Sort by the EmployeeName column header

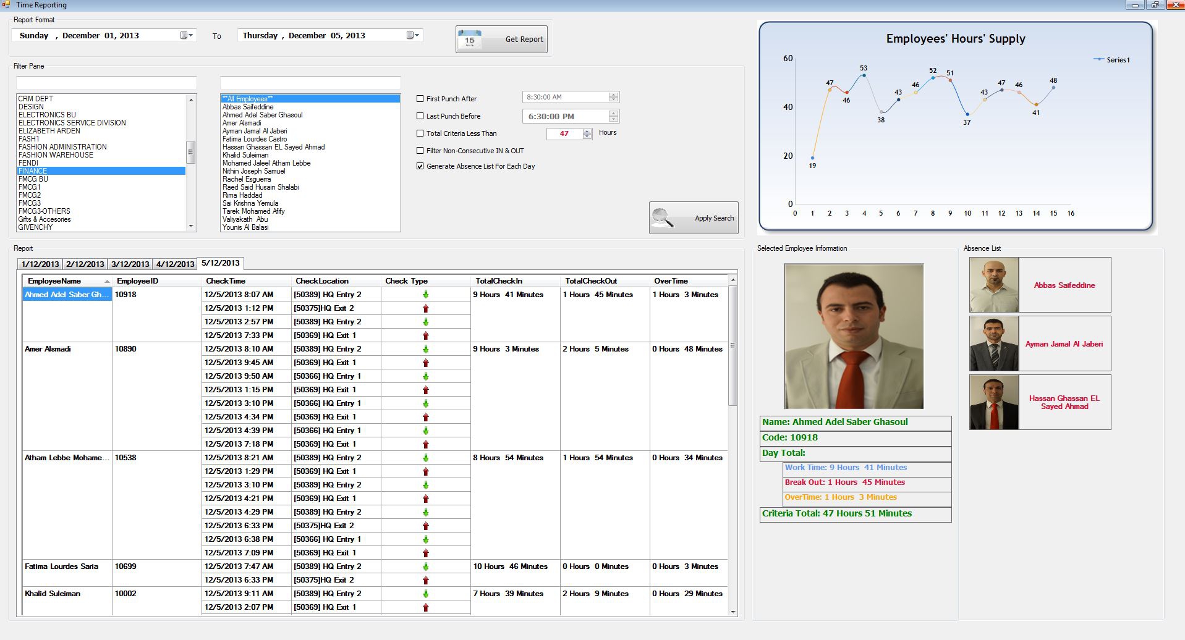(x=54, y=281)
